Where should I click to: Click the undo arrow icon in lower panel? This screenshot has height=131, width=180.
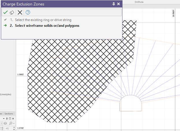7,128
